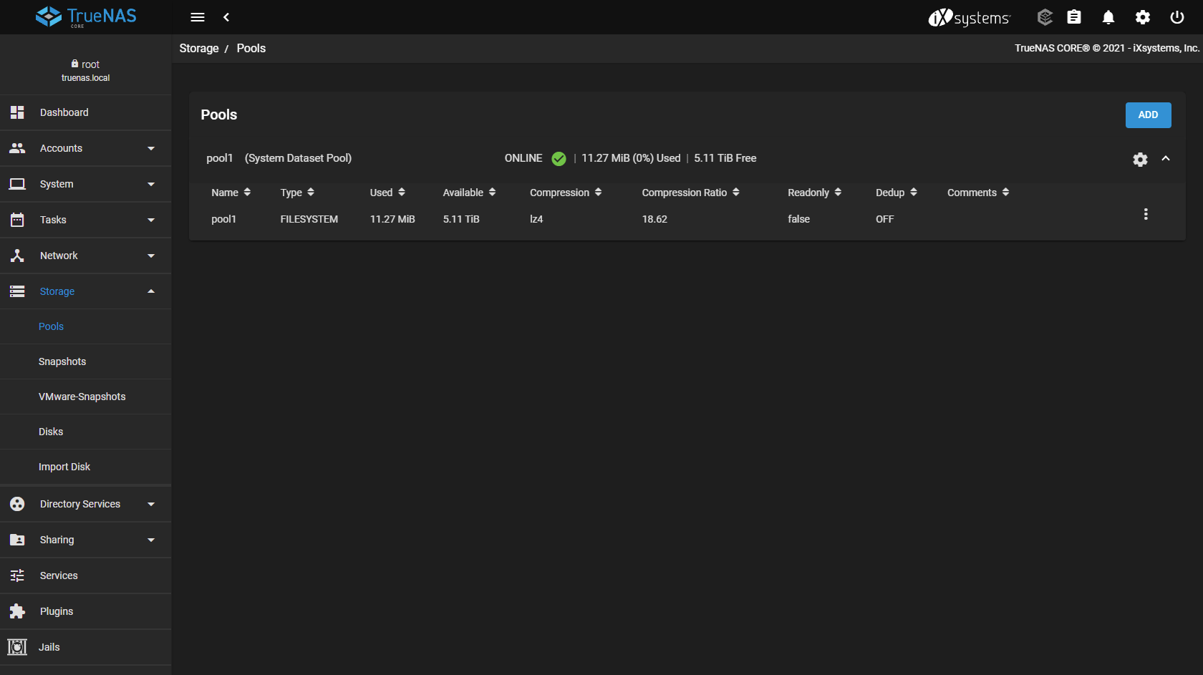1203x675 pixels.
Task: Expand the Directory Services arrow
Action: pos(151,504)
